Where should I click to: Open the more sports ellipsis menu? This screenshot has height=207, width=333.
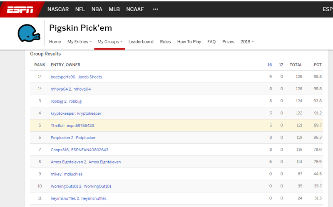155,9
